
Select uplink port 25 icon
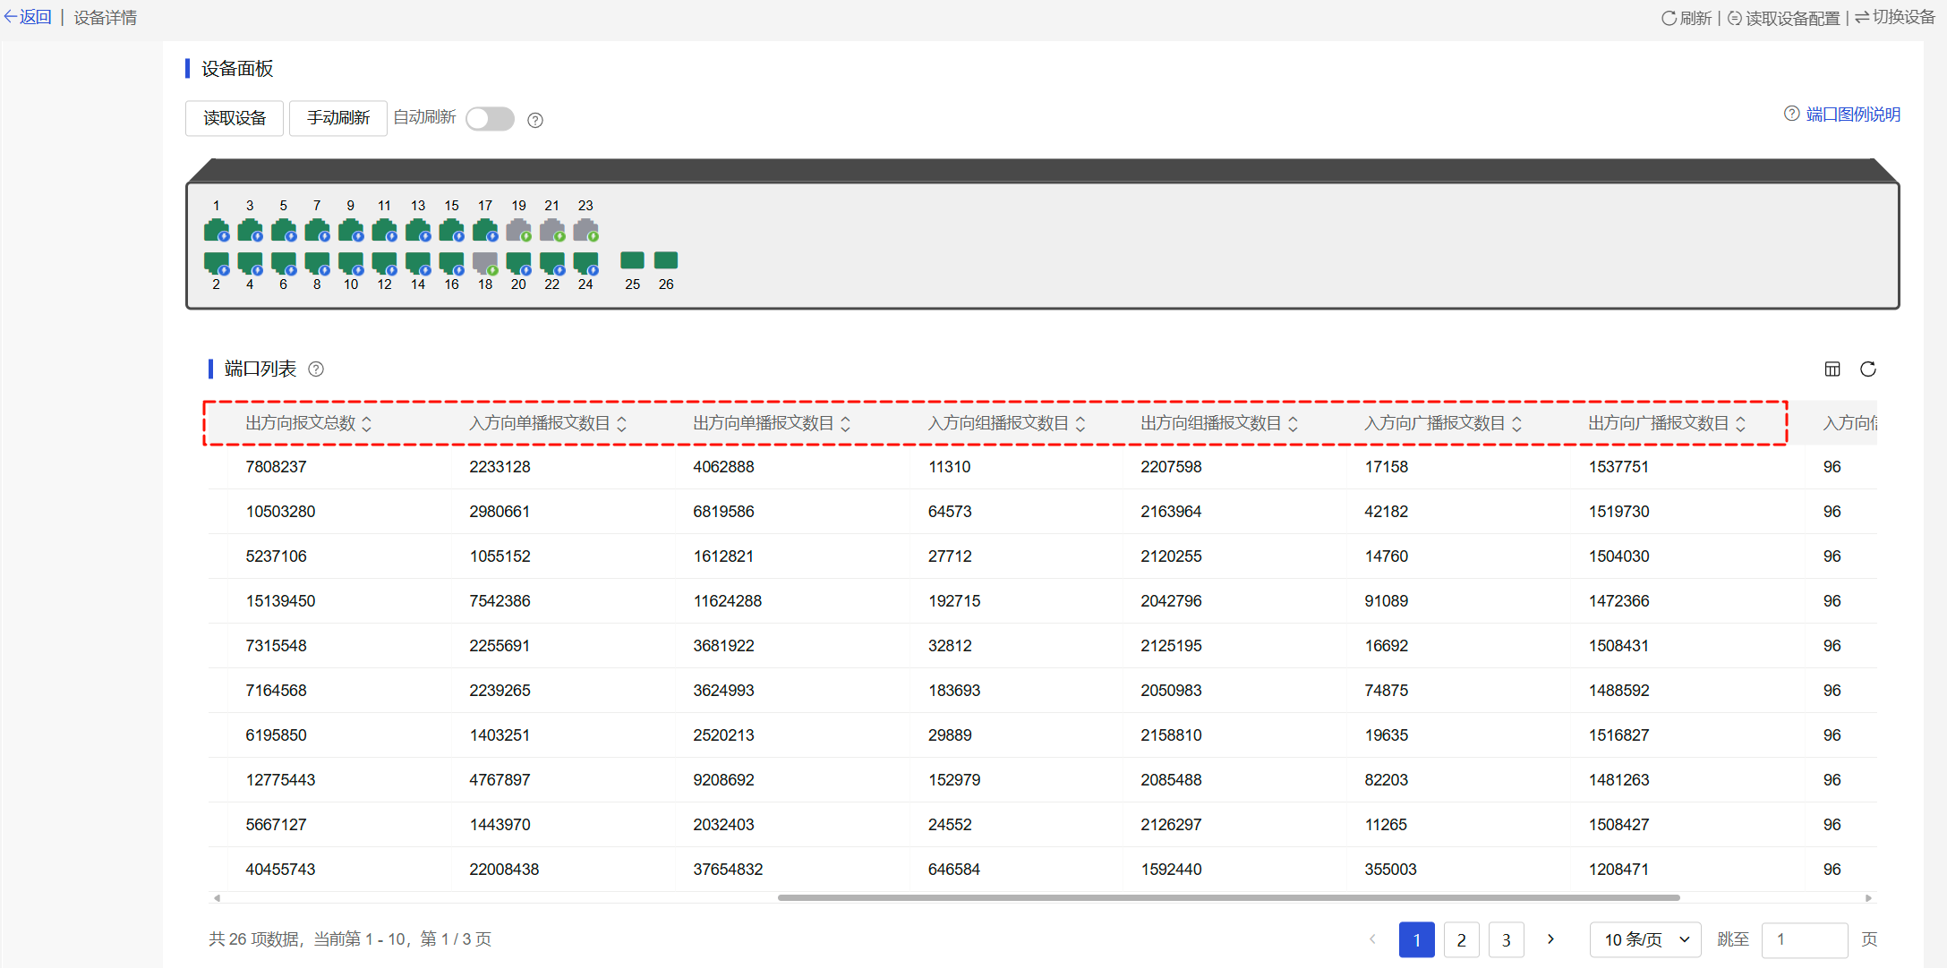(x=632, y=260)
